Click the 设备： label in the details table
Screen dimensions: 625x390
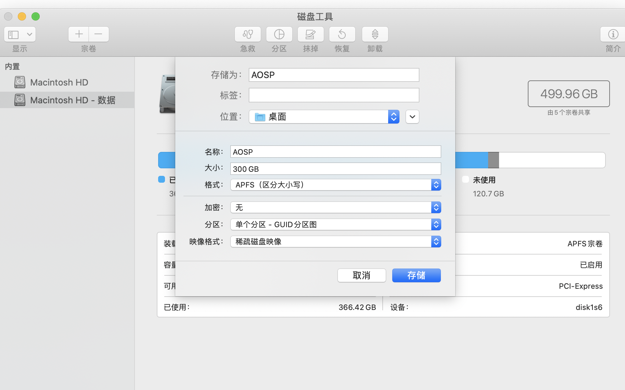[x=399, y=307]
